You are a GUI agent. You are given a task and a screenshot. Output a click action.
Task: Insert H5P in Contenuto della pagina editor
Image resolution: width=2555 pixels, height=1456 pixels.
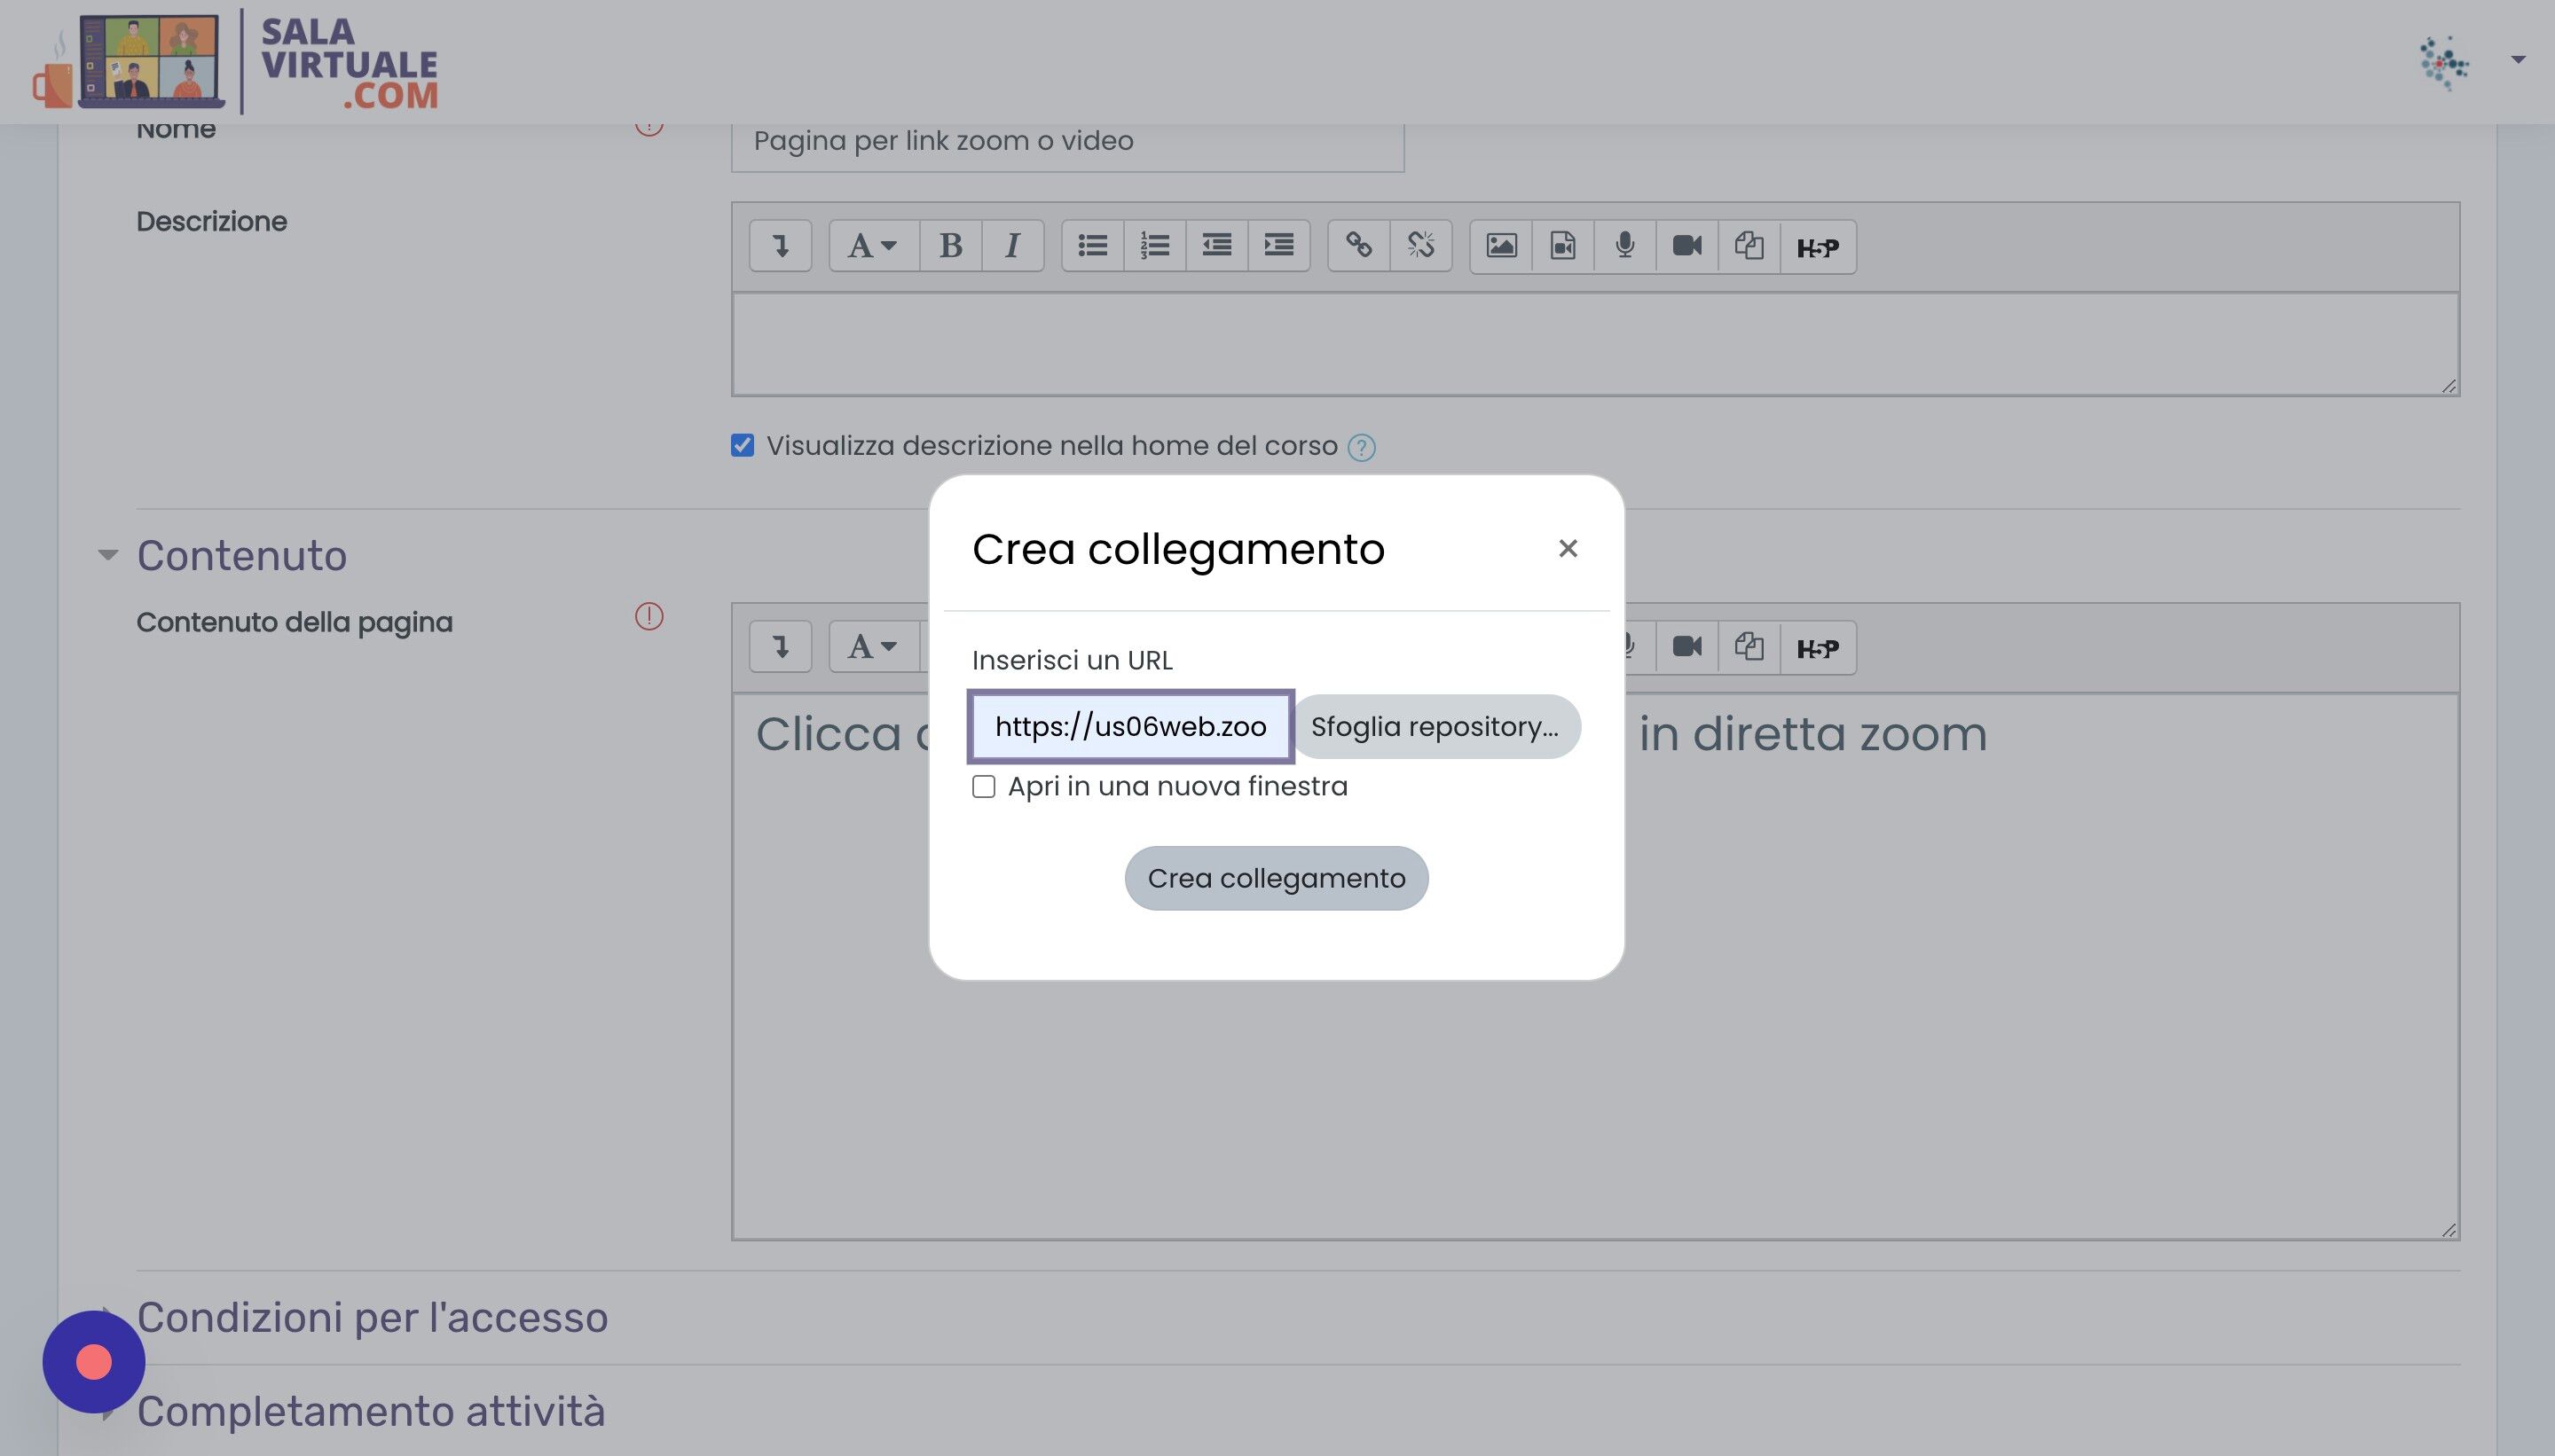[1818, 648]
